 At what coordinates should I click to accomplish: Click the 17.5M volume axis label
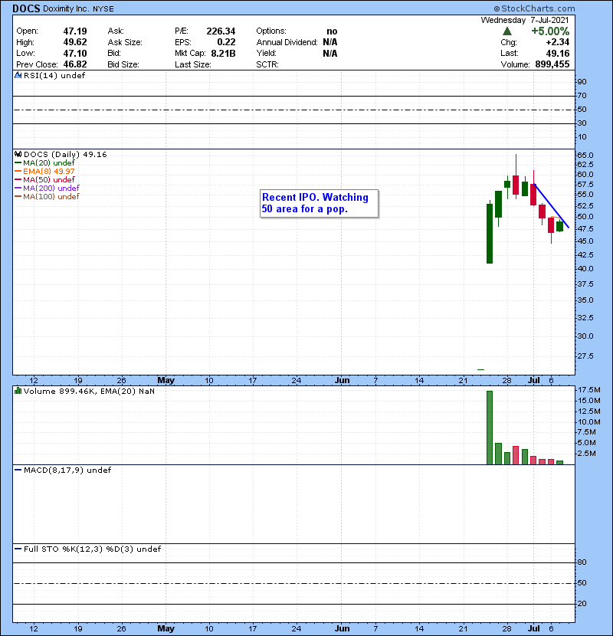(x=589, y=390)
